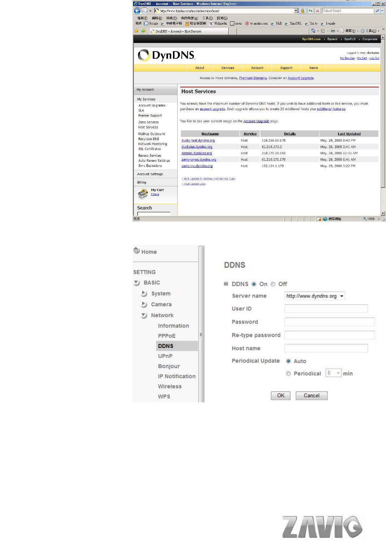This screenshot has height=545, width=386.
Task: Click the padlock security icon in address bar
Action: click(x=303, y=11)
